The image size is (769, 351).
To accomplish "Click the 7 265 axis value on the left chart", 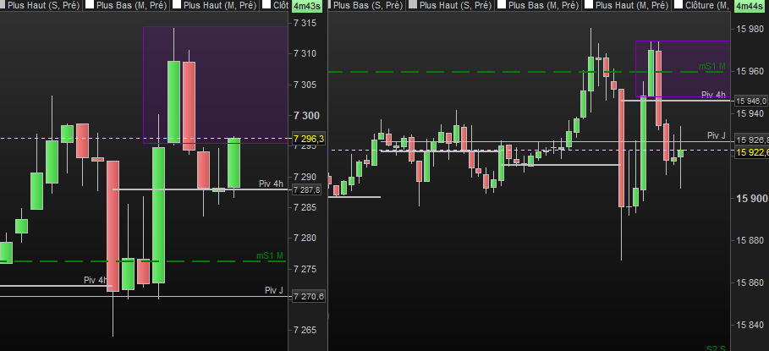I will click(304, 330).
